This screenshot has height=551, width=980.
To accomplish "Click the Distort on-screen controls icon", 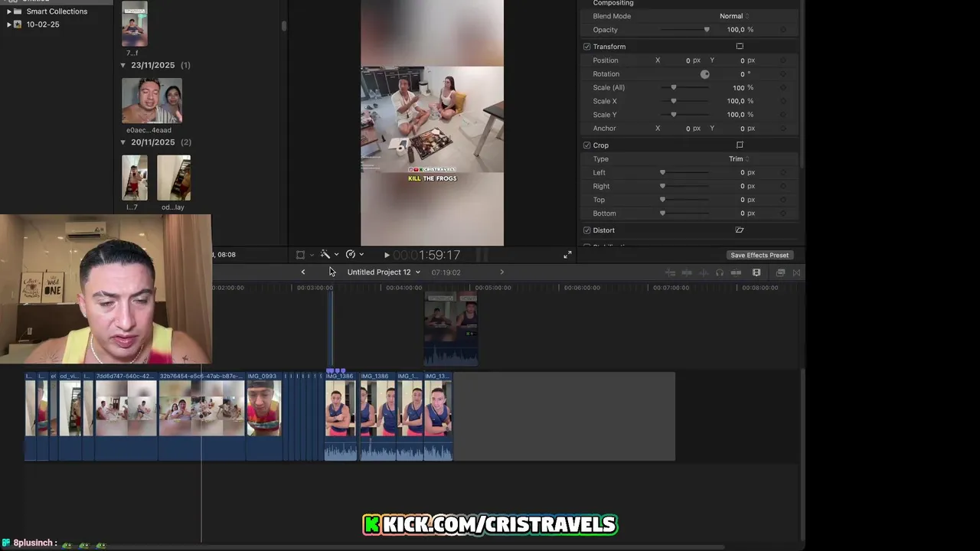I will click(740, 230).
